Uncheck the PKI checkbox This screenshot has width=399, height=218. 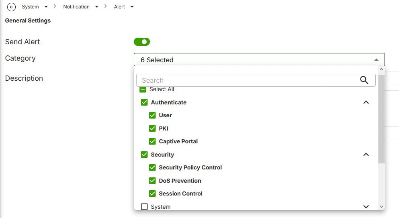click(152, 128)
